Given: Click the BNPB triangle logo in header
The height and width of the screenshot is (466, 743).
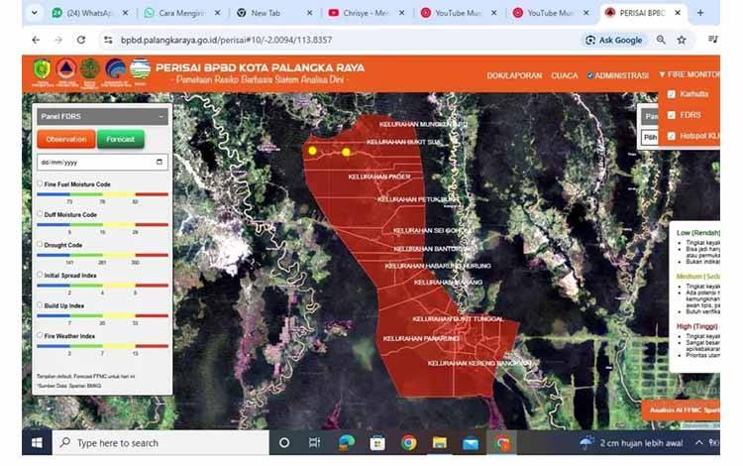Looking at the screenshot, I should point(66,69).
